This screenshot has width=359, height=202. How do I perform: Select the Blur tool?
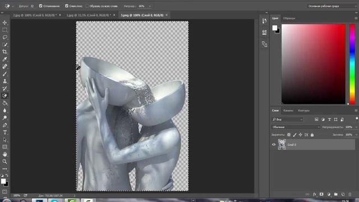[4, 111]
